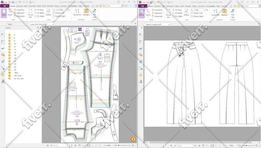Open zoom percentage dropdown in Long Prat ribbon
This screenshot has width=261, height=148.
(x=66, y=10)
